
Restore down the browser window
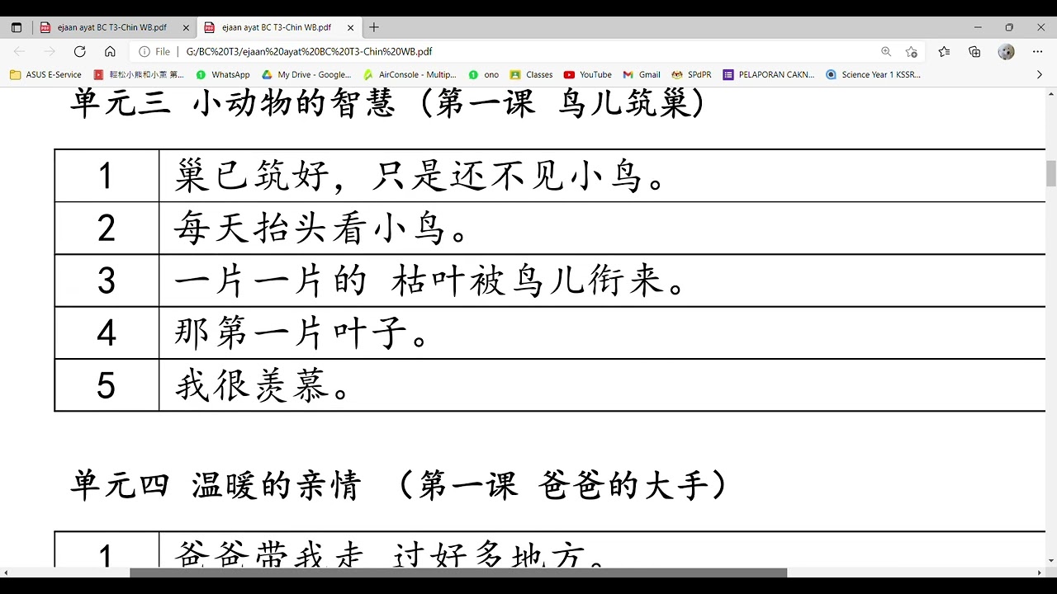click(1009, 27)
